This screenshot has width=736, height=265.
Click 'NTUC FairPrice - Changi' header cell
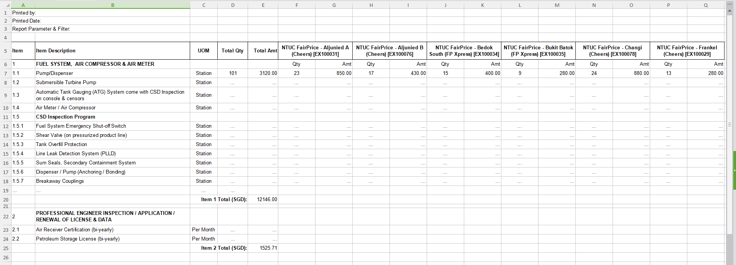(612, 51)
